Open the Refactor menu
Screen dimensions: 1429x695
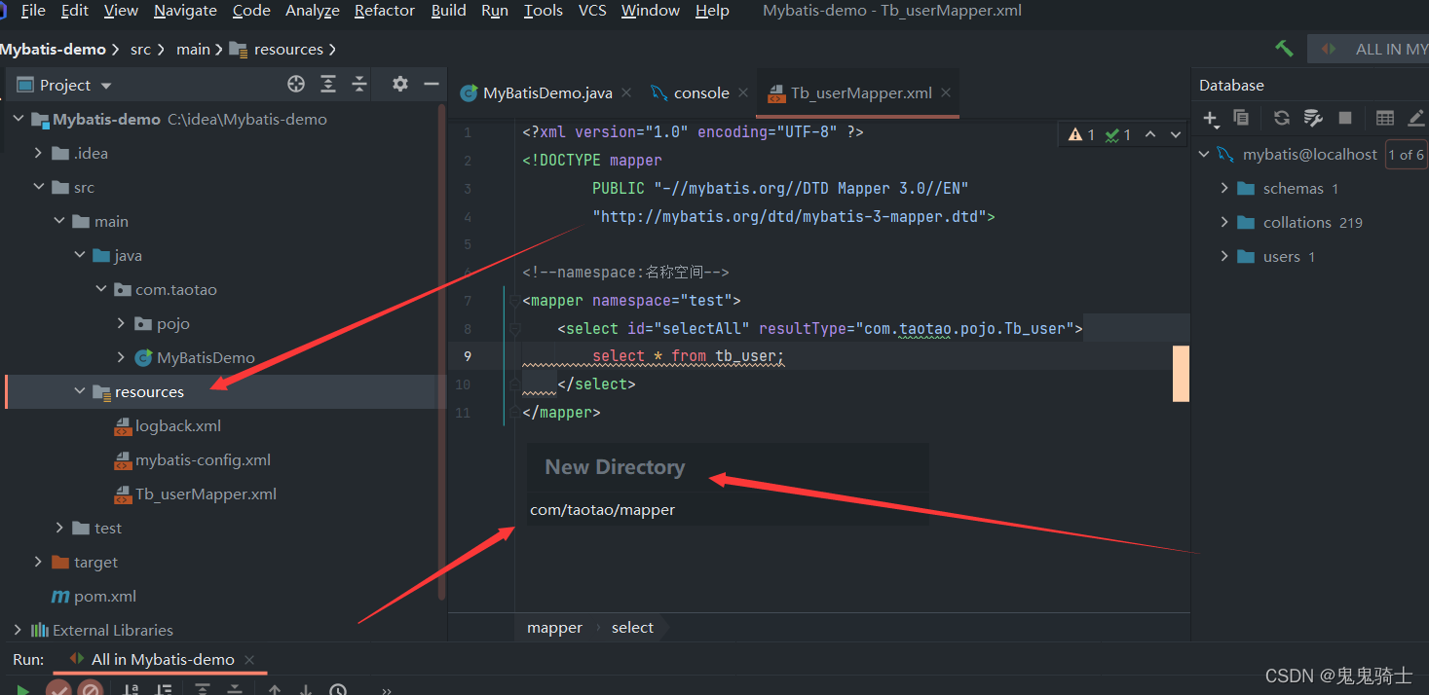pyautogui.click(x=384, y=11)
